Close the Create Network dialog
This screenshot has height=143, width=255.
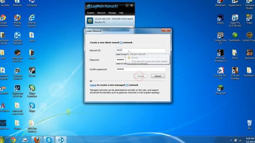166,30
